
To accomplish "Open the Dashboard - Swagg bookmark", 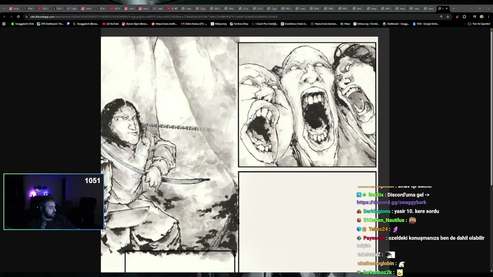I will [x=396, y=24].
